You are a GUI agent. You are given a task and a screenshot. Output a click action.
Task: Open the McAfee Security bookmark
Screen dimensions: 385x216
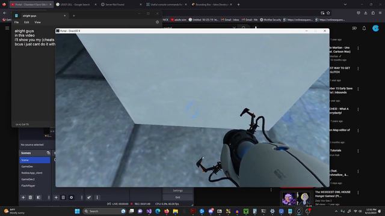(270, 20)
